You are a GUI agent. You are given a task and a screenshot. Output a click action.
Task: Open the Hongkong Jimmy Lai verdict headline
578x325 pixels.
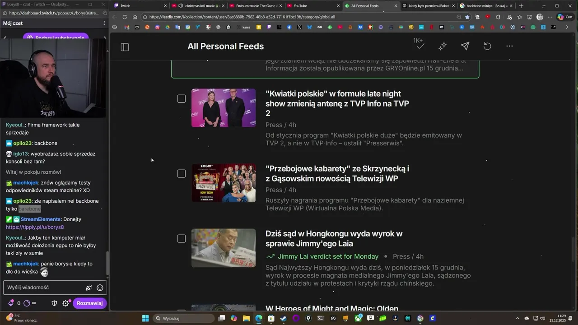[334, 238]
